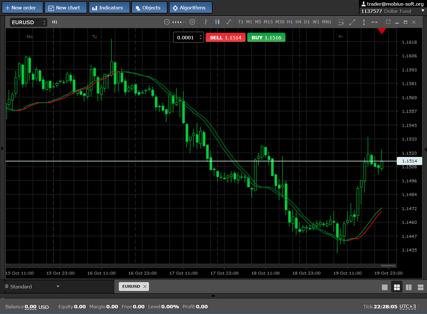
Task: Click the underlined Balance 0.00 value
Action: [x=30, y=307]
